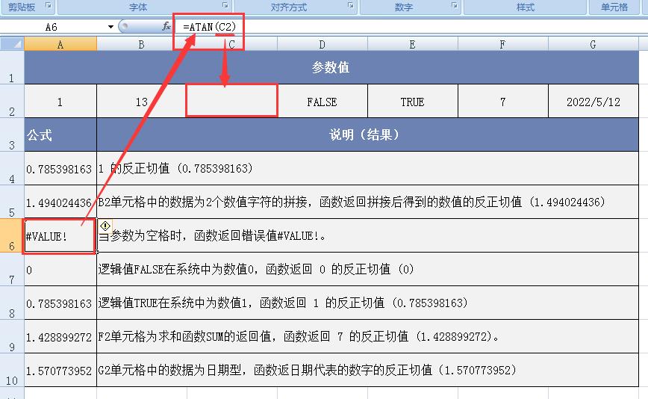
Task: Click the 说明（结果） header cell
Action: (x=368, y=134)
